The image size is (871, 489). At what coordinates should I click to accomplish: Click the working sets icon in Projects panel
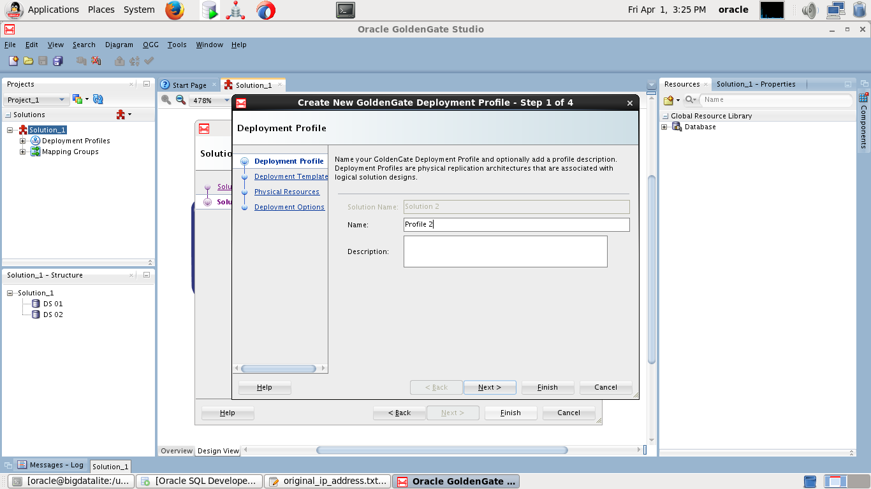click(78, 99)
